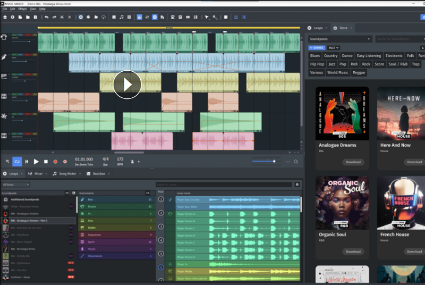The image size is (425, 285).
Task: Click the music note toolbar icon
Action: 122,17
